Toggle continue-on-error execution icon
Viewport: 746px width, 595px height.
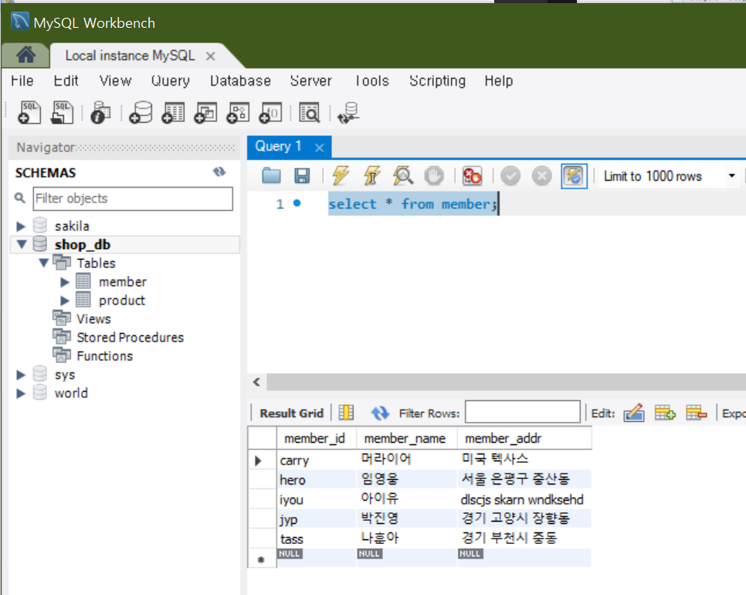(473, 175)
